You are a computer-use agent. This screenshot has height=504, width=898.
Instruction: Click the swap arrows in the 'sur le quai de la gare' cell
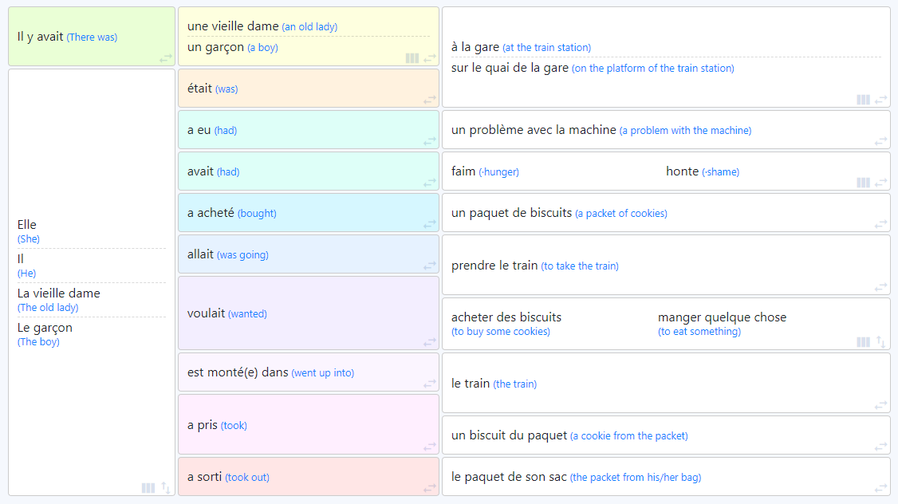point(881,100)
